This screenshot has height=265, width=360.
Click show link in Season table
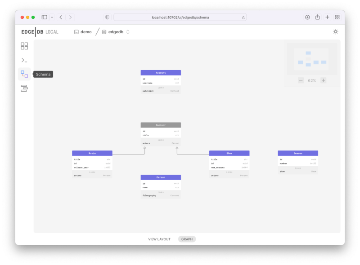coord(298,172)
